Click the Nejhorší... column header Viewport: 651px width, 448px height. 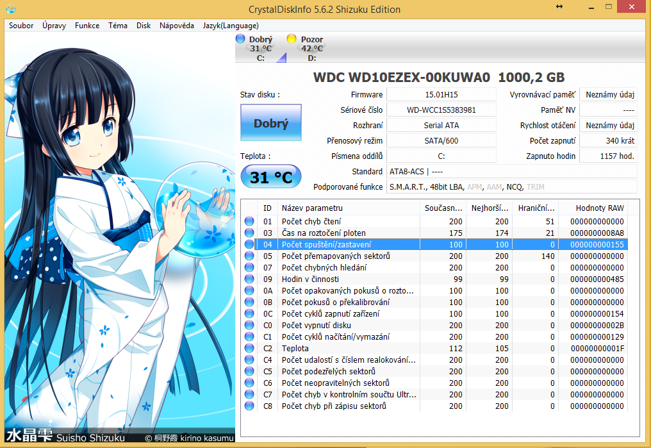click(x=490, y=208)
